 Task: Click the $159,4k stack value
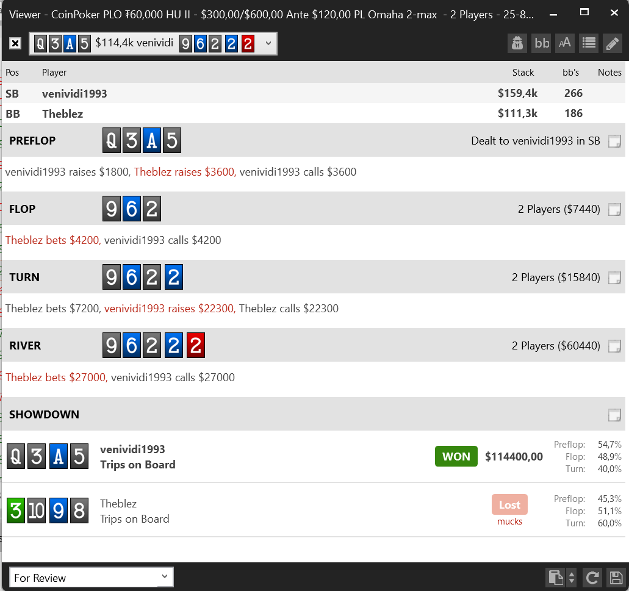pos(517,93)
